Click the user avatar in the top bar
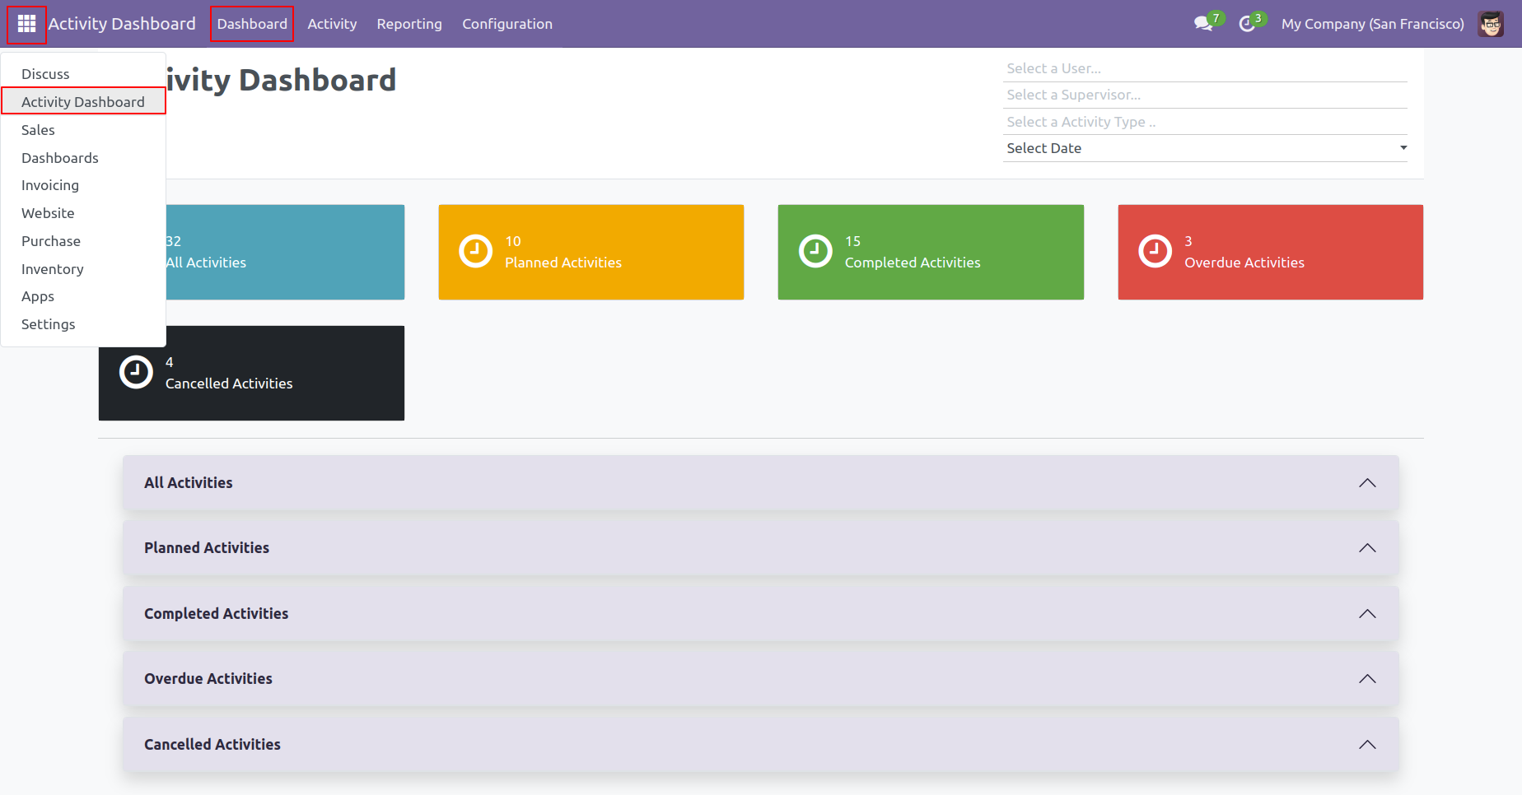1522x795 pixels. 1491,24
